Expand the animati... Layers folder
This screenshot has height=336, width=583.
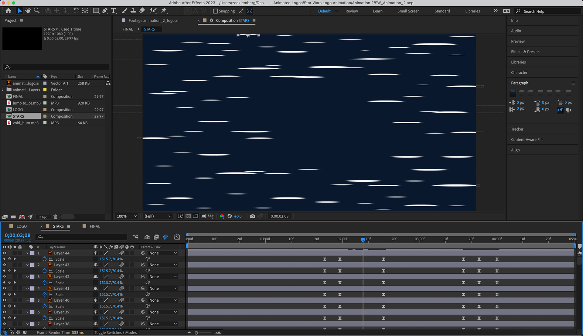pyautogui.click(x=3, y=90)
